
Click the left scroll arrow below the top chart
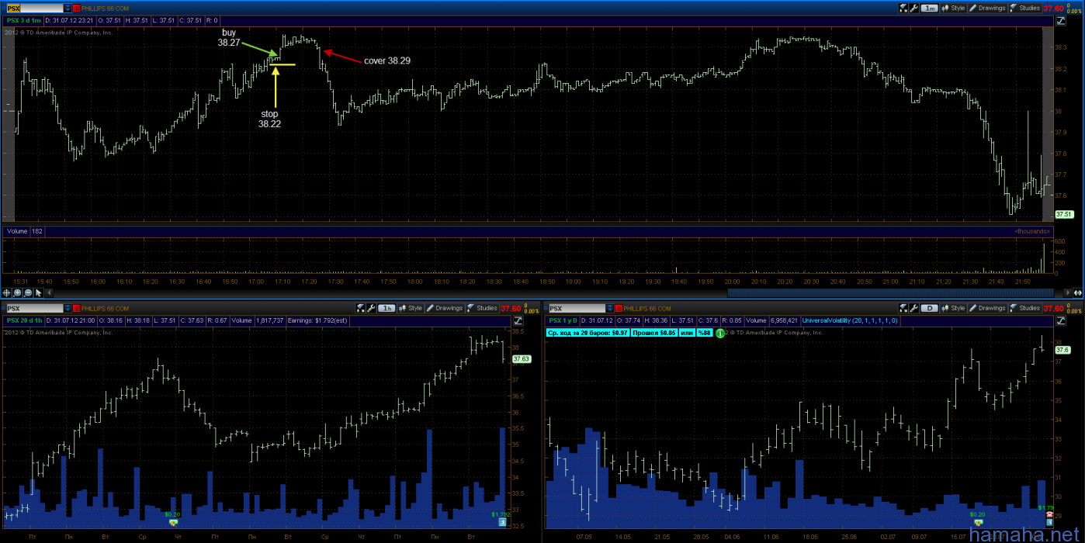49,293
